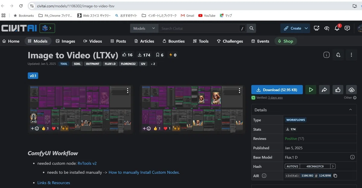
Task: Open the chat messages icon in header
Action: 347,28
